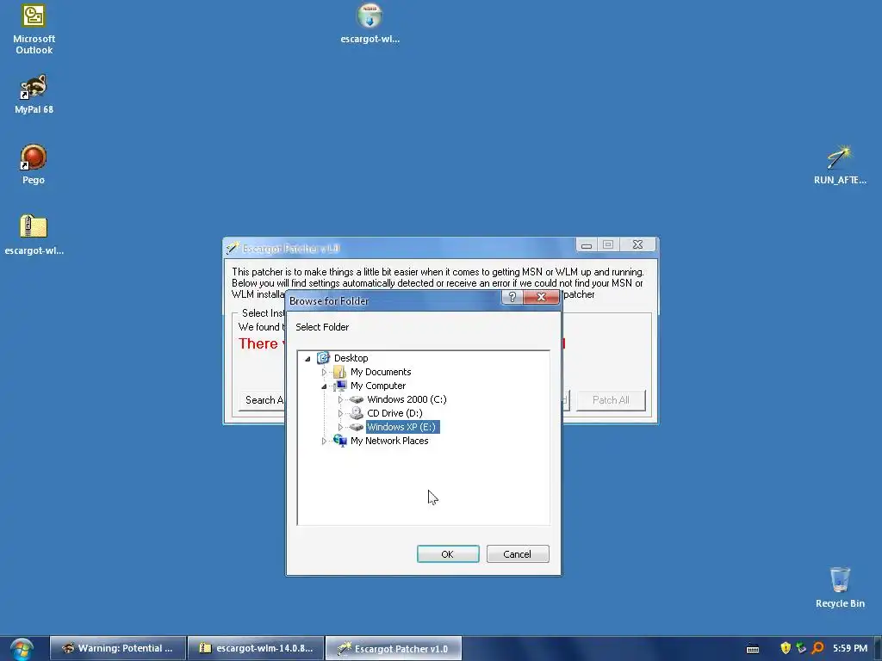Collapse the Desktop tree node
The width and height of the screenshot is (882, 661).
pyautogui.click(x=307, y=359)
